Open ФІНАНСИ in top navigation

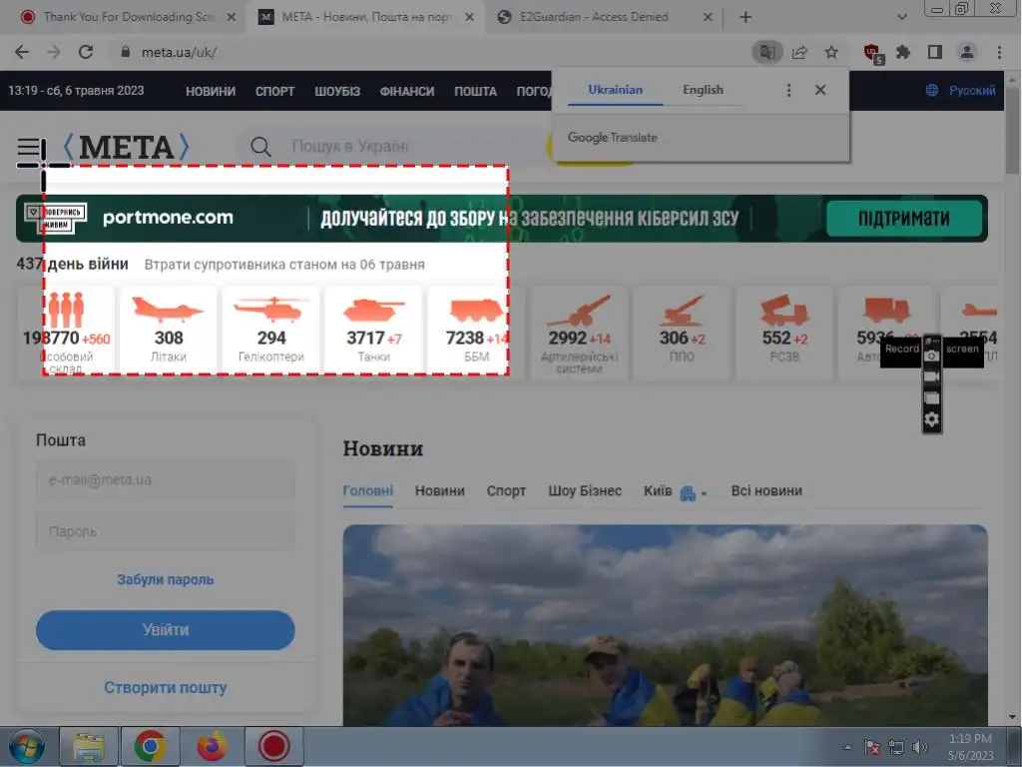(x=407, y=91)
